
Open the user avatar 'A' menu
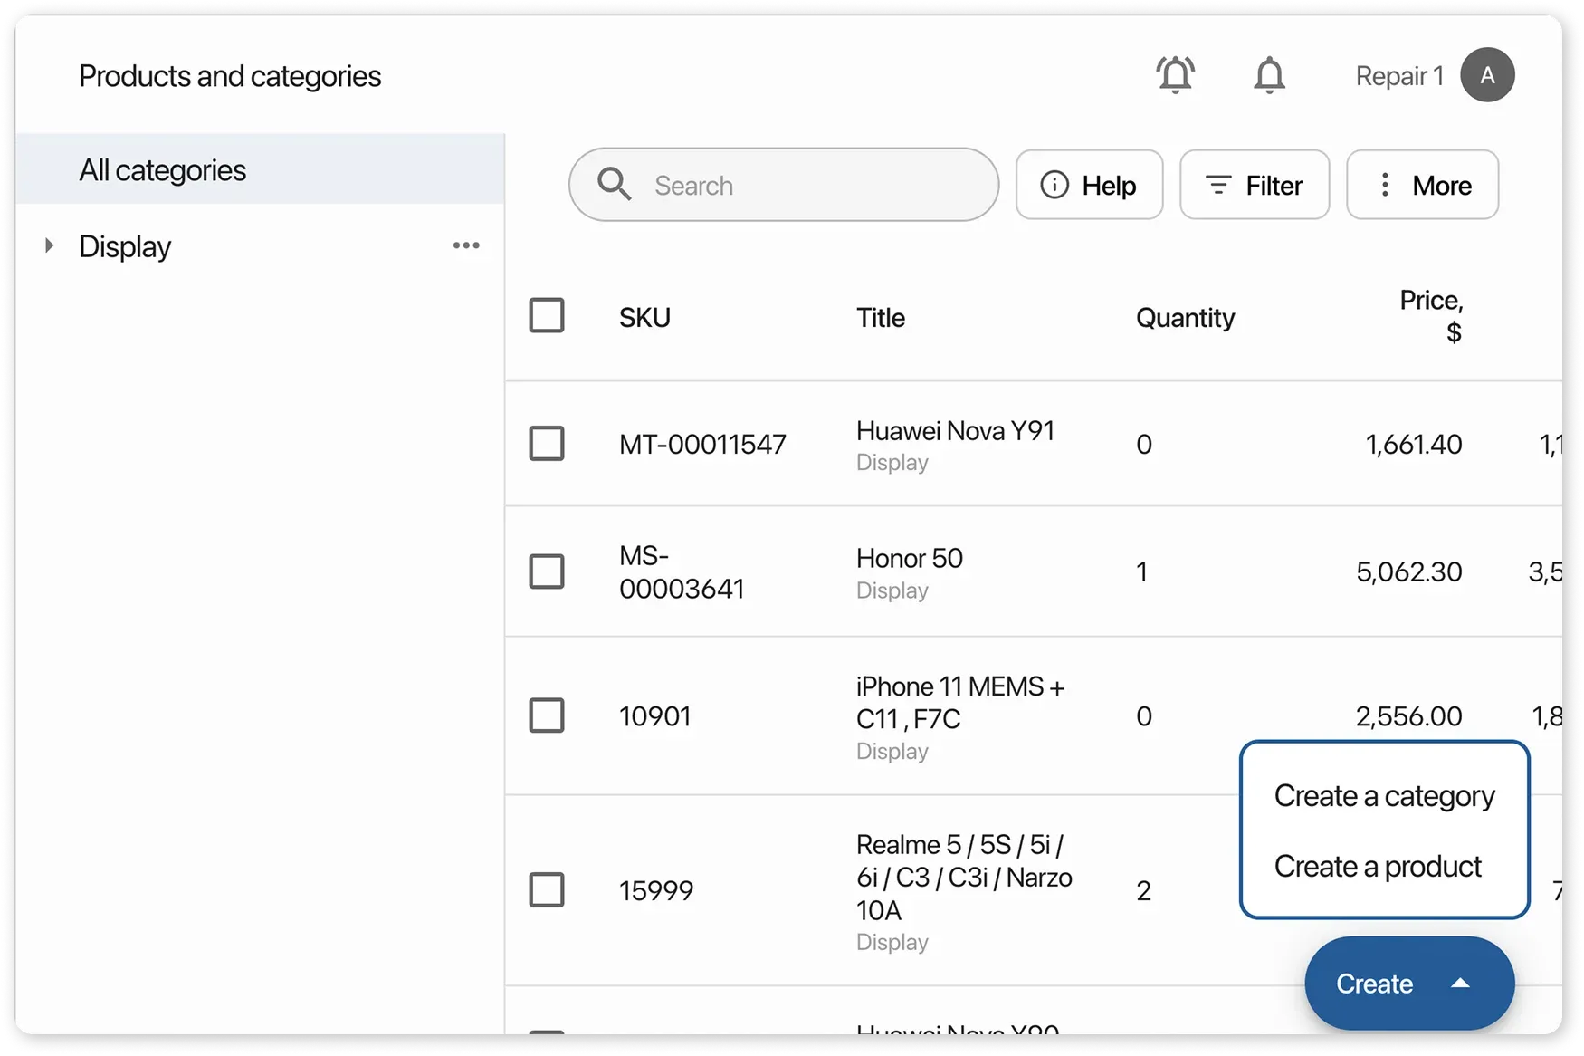[1487, 75]
